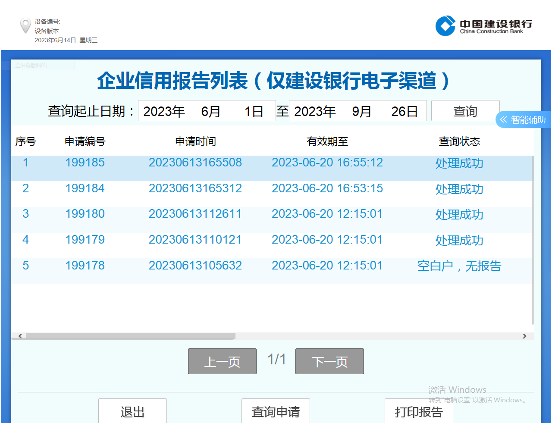Go to next page with 下一页
Screen dimensions: 552x423
point(329,361)
